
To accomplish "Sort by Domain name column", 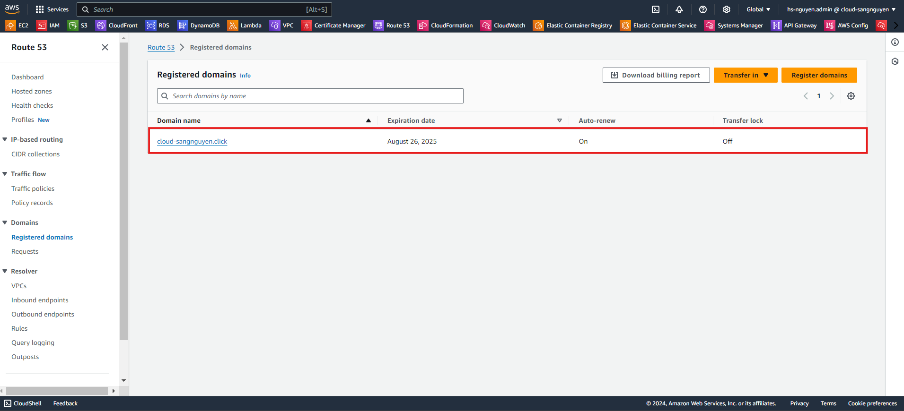I will click(x=368, y=120).
